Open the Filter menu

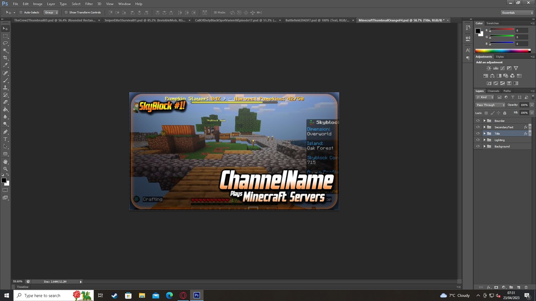coord(89,4)
